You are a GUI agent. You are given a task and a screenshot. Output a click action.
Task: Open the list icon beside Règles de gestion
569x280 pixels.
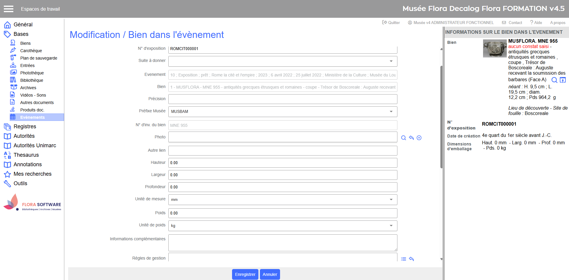tap(403, 259)
